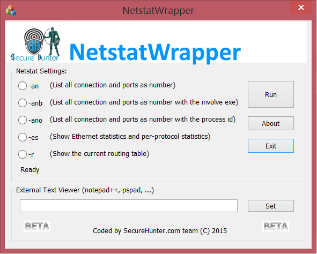Click the NetstatWrapper window title text
The height and width of the screenshot is (254, 317).
[x=158, y=11]
